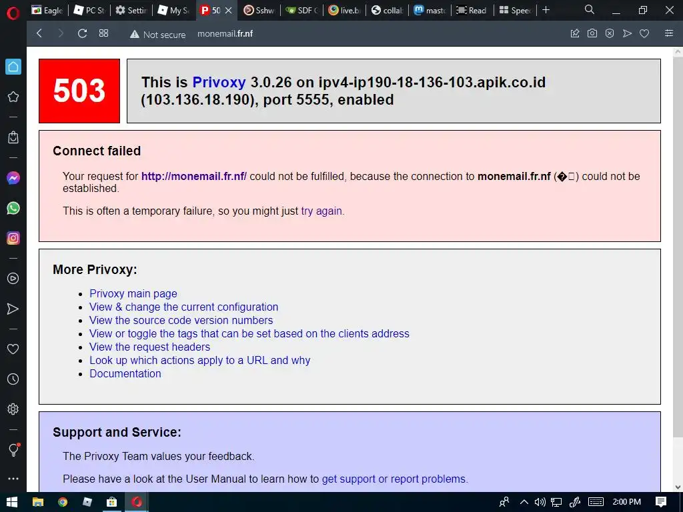Open History clock in the sidebar
Image resolution: width=683 pixels, height=512 pixels.
13,379
